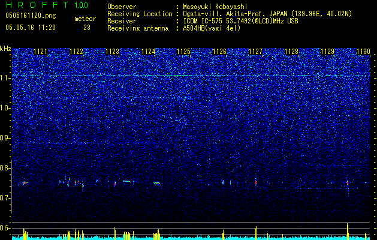Select the filename 0505161120.png
The width and height of the screenshot is (377, 240).
tap(31, 16)
